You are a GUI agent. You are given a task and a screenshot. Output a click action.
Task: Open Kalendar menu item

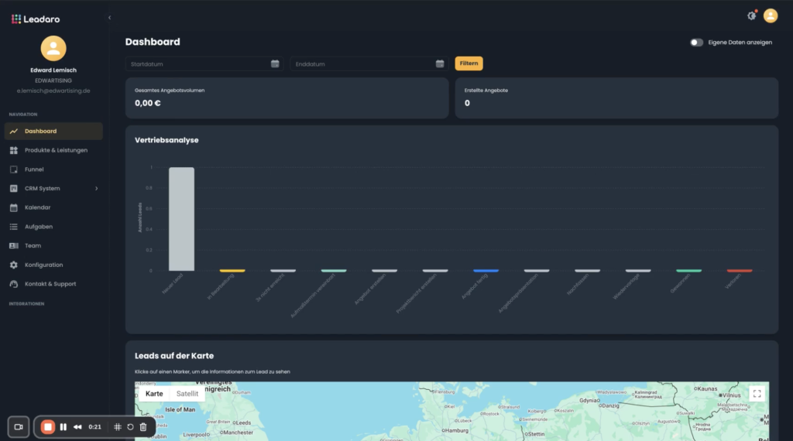pos(53,207)
